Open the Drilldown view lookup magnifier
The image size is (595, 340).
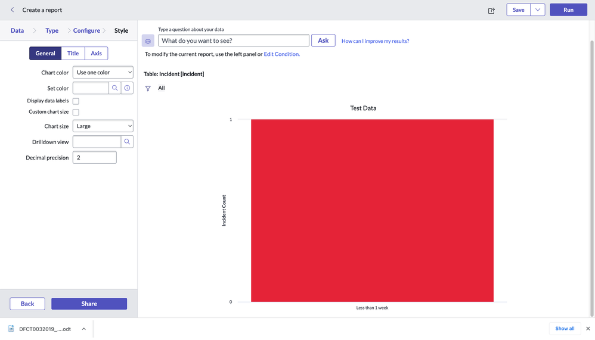(127, 142)
